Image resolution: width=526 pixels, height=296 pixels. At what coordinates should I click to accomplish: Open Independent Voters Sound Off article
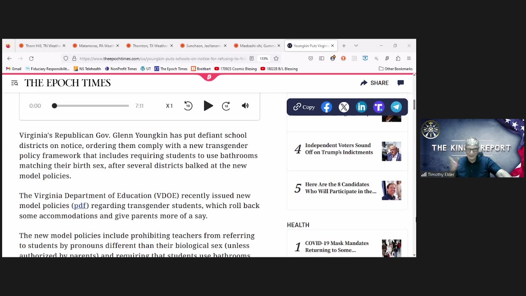coord(339,149)
